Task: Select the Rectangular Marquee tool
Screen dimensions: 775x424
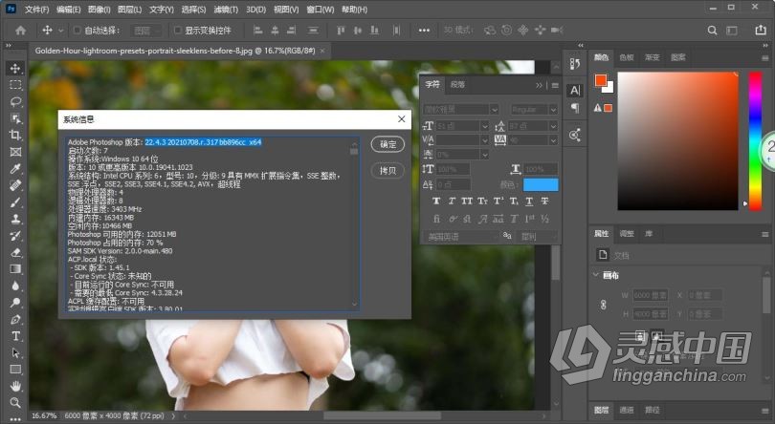Action: pos(15,85)
